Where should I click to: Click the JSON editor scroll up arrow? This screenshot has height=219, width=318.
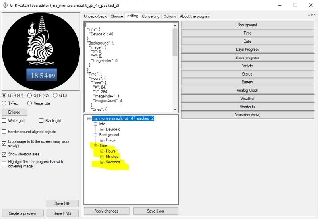click(x=175, y=25)
